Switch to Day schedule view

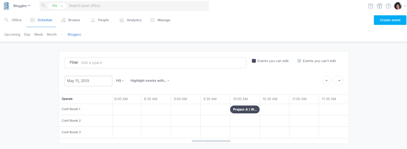point(27,34)
